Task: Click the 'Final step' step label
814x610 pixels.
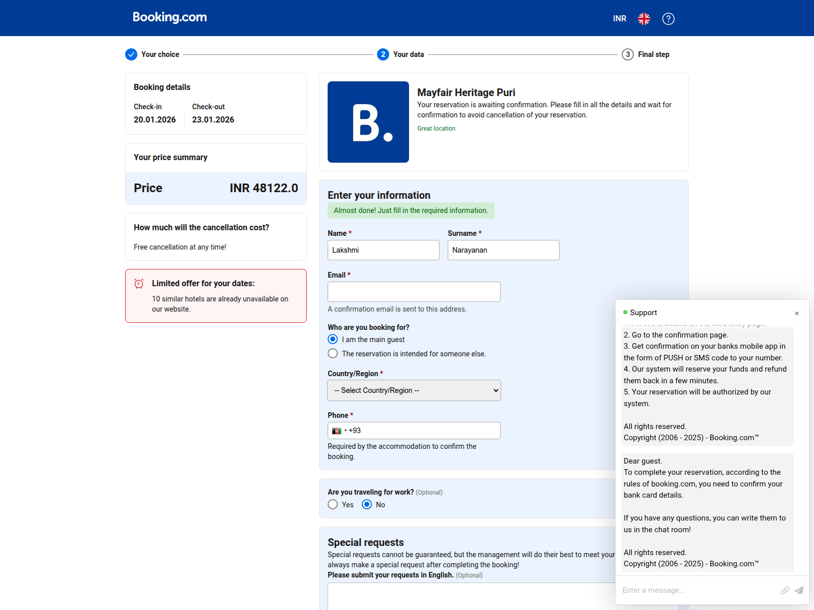Action: click(x=654, y=54)
